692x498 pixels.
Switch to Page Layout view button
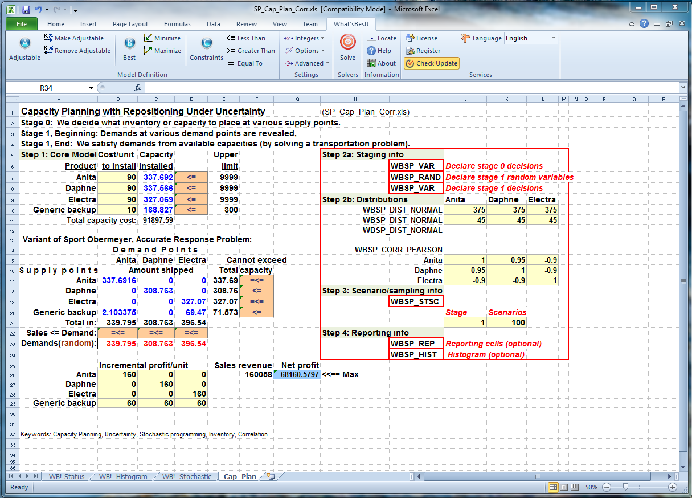point(564,487)
